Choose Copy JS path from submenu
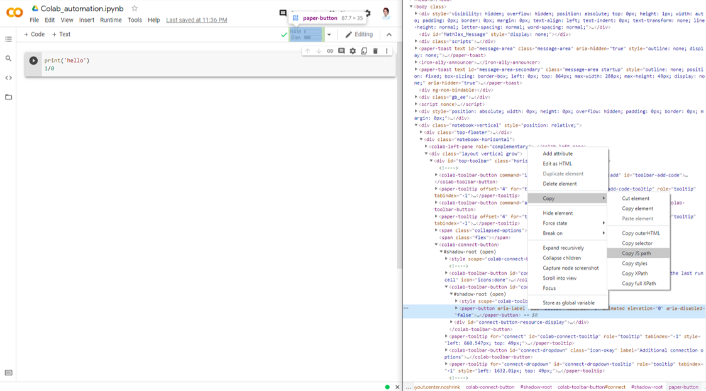Viewport: 706px width, 391px height. [x=636, y=253]
